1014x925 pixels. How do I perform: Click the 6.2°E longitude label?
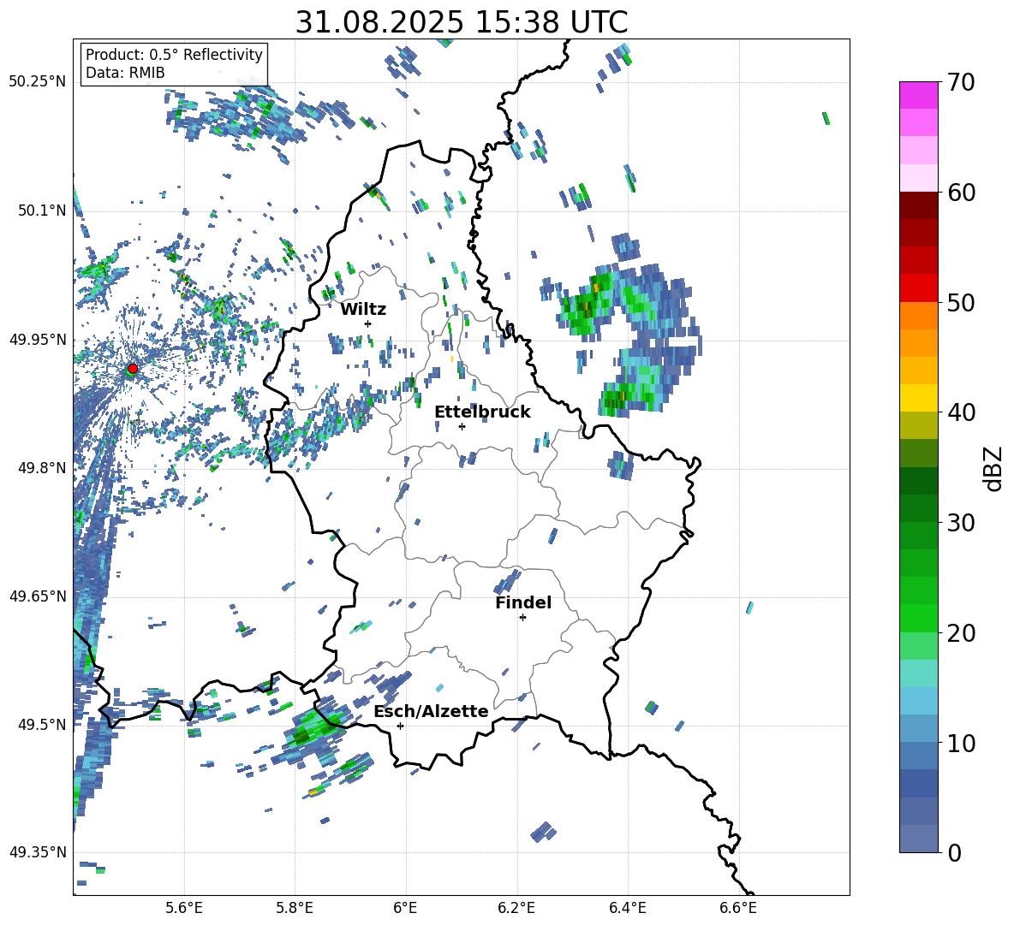[x=516, y=908]
